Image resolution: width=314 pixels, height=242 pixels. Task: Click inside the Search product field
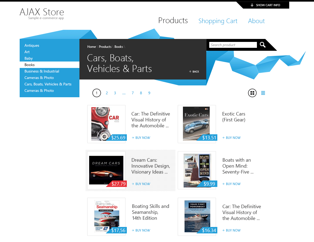click(233, 45)
